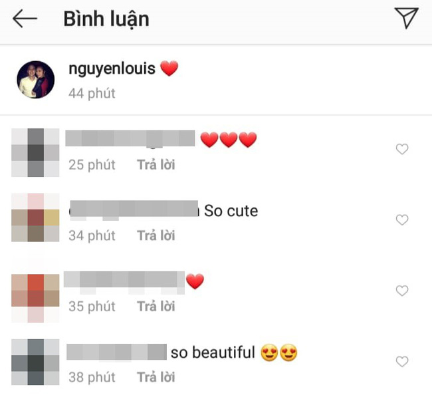This screenshot has width=432, height=399.
Task: Like the "So cute" comment
Action: 402,219
